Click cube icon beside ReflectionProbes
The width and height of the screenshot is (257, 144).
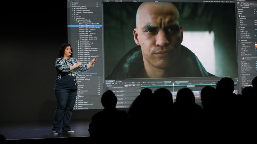pyautogui.click(x=75, y=9)
